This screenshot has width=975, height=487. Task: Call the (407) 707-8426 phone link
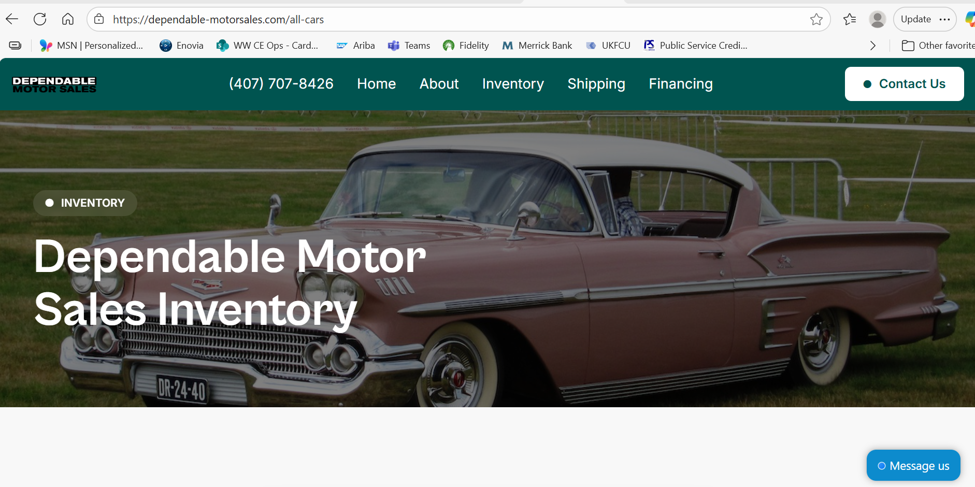[x=281, y=84]
